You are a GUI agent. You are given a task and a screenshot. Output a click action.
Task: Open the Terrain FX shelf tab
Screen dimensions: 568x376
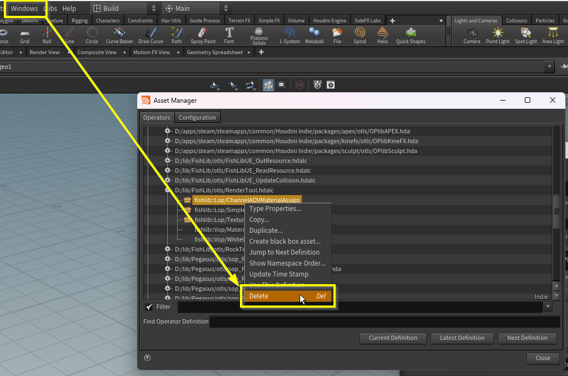[x=239, y=21]
